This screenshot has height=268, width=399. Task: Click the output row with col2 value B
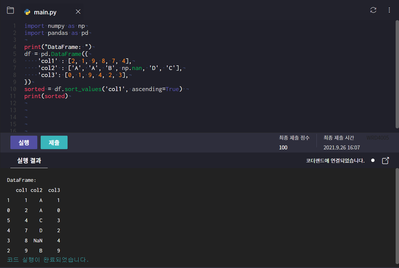[x=34, y=251]
